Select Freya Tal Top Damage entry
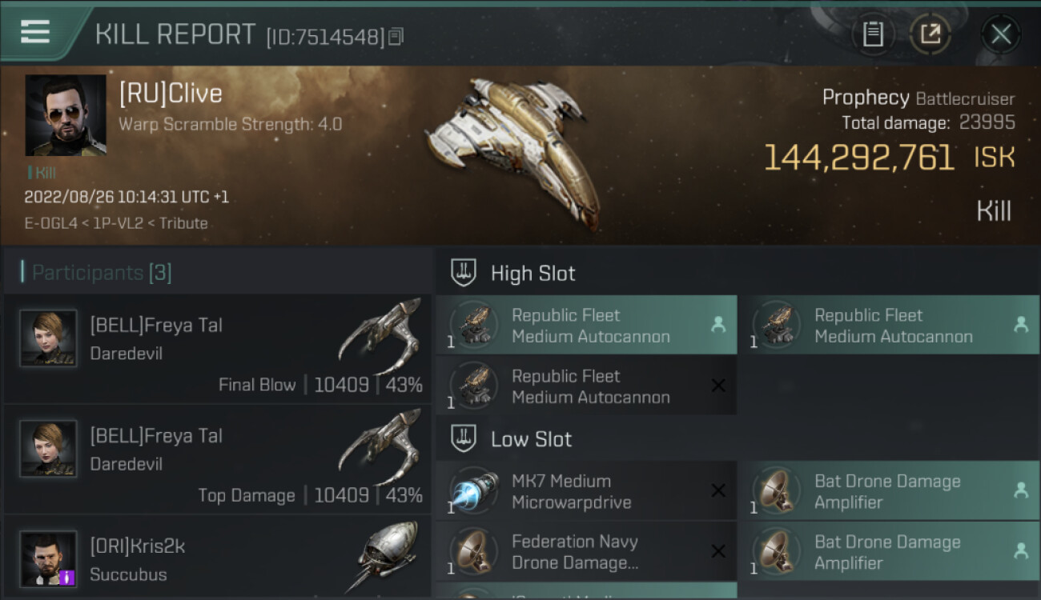 [x=216, y=460]
